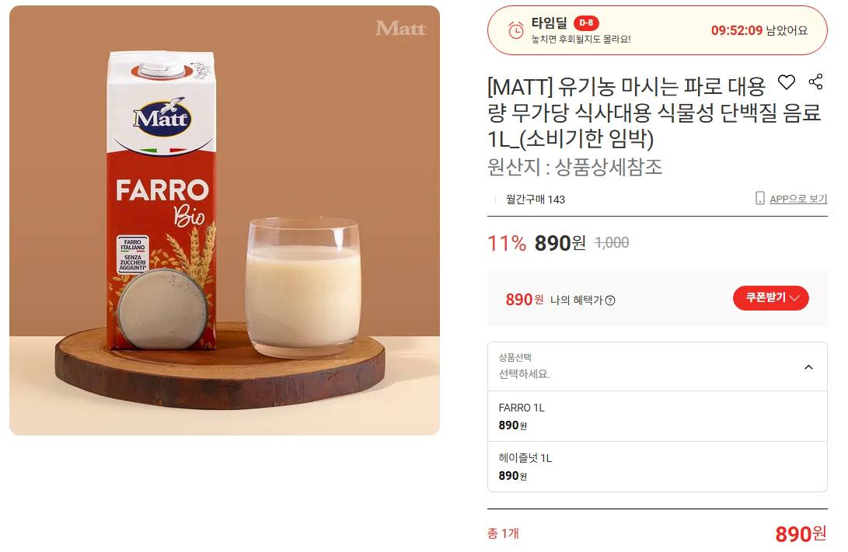This screenshot has width=848, height=552.
Task: Open sharing options via share icon
Action: pos(816,82)
